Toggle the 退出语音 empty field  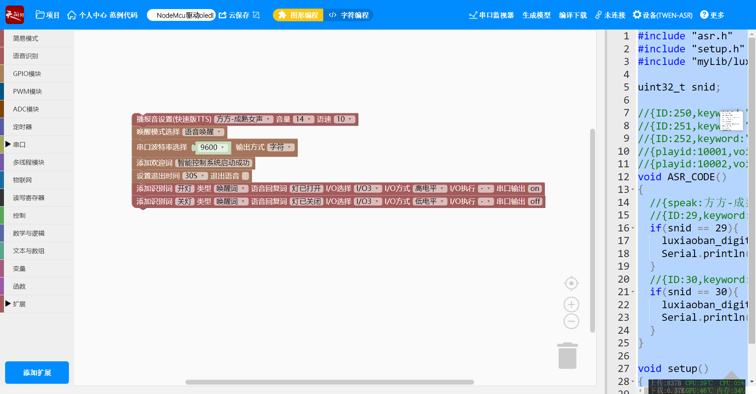[x=245, y=176]
